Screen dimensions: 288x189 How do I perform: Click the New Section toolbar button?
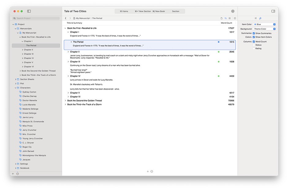pyautogui.click(x=143, y=11)
